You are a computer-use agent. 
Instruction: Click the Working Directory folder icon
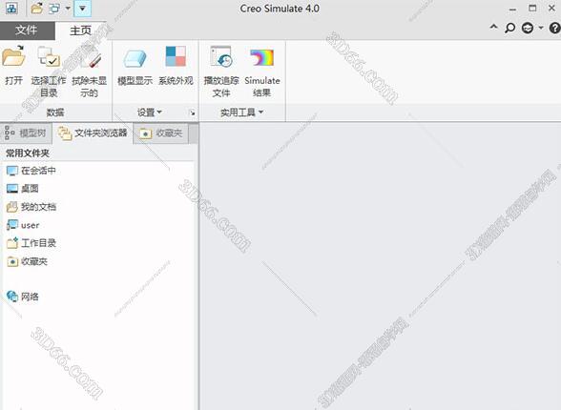[x=12, y=243]
